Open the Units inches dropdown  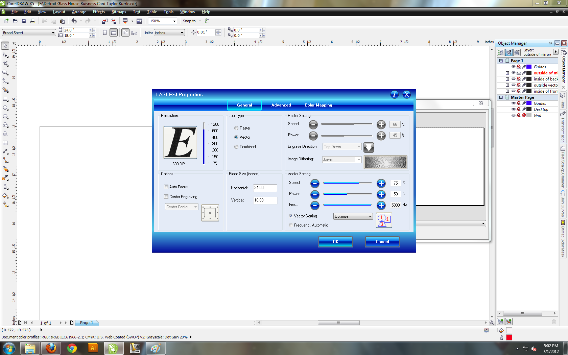(x=182, y=33)
